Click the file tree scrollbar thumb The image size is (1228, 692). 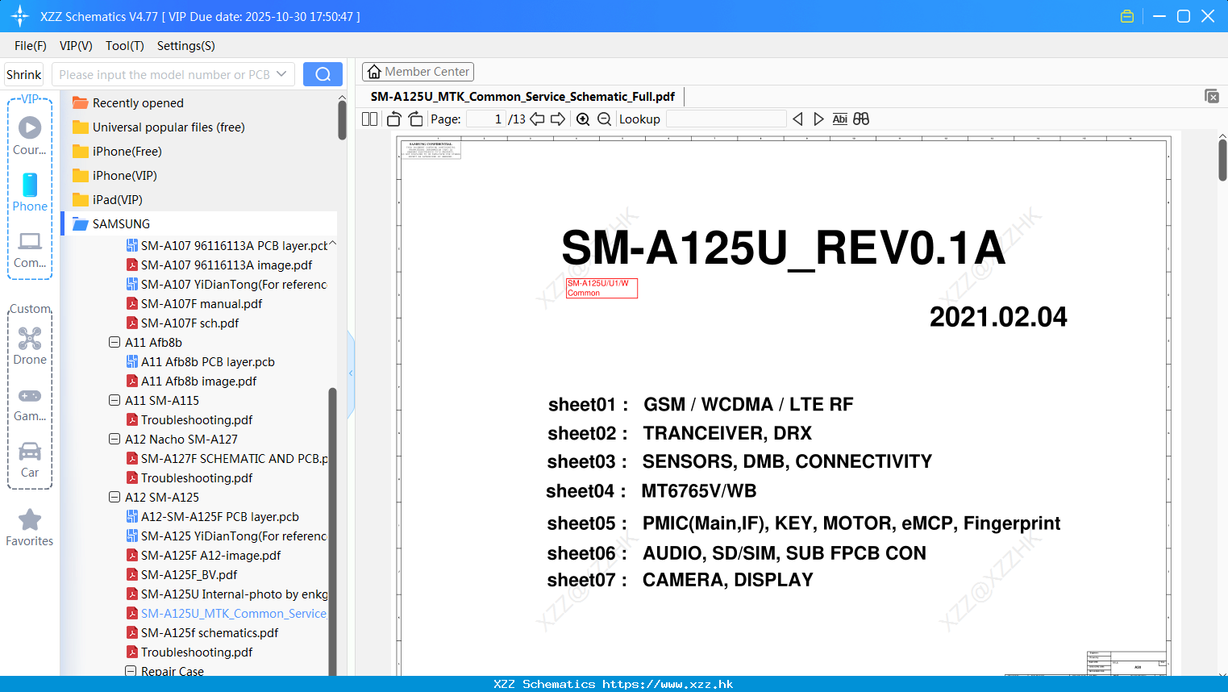332,532
